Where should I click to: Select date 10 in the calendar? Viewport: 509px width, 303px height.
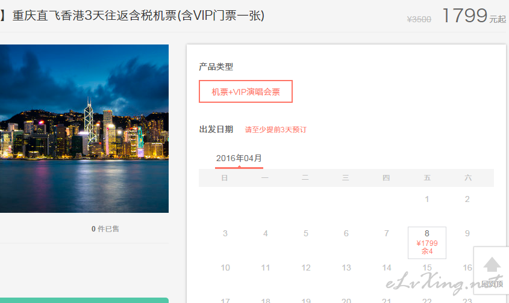[225, 268]
